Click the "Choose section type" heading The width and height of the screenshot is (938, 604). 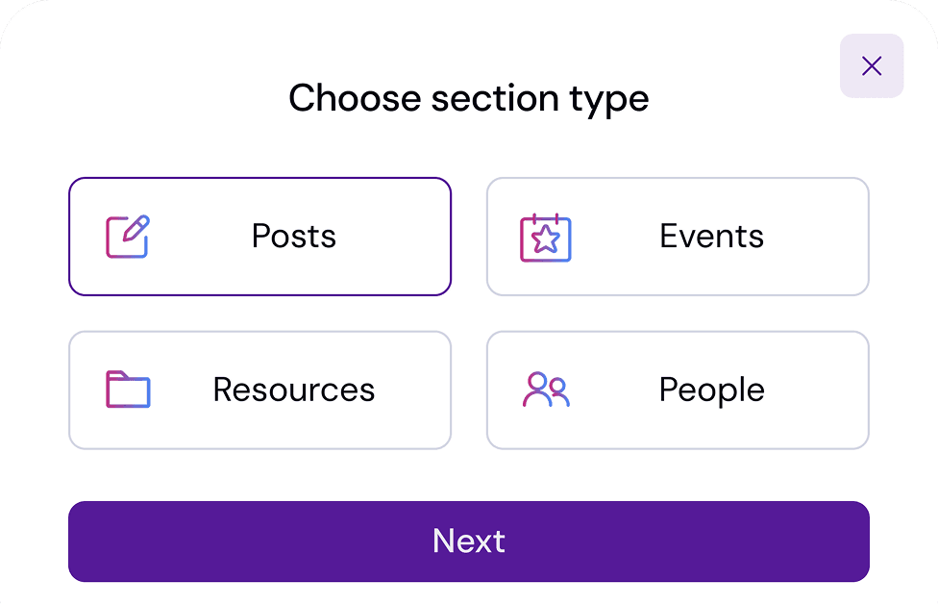(468, 99)
